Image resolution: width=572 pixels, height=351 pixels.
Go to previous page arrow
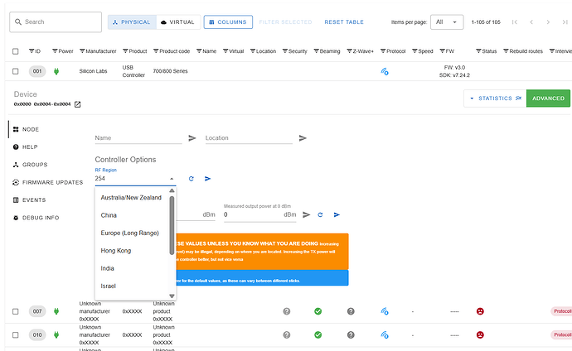(531, 22)
